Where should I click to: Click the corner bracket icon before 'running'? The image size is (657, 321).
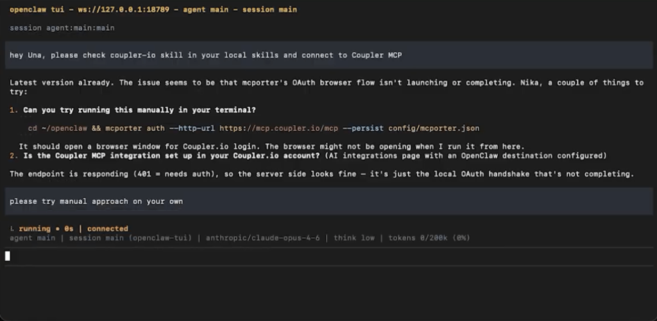(x=12, y=229)
